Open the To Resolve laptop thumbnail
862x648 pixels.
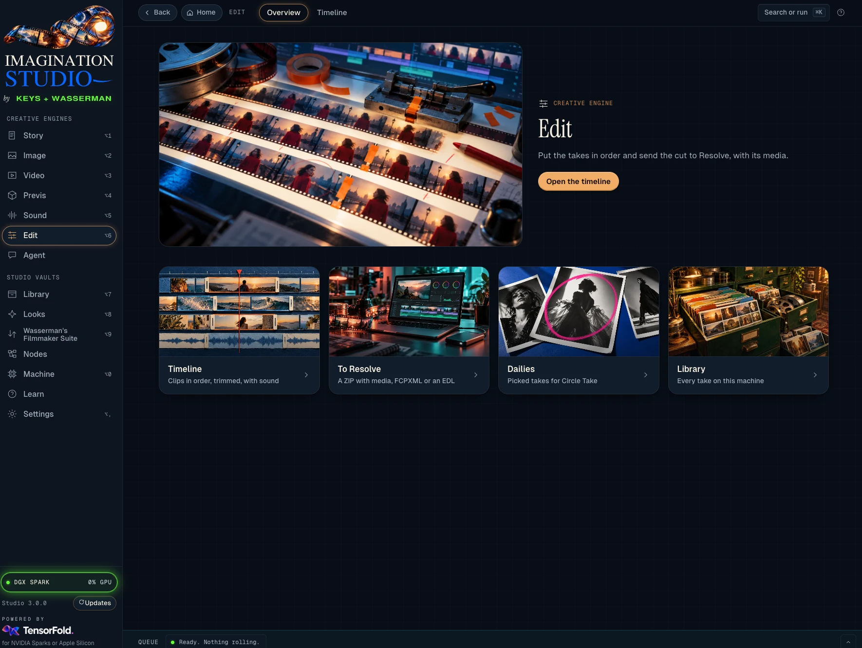click(409, 312)
